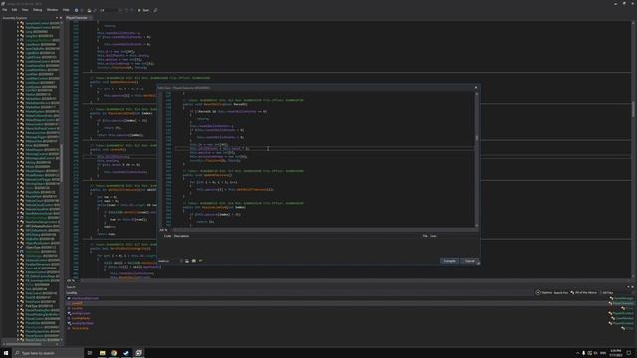This screenshot has height=358, width=637.
Task: Open the 'All Files' search scope dropdown
Action: point(608,292)
